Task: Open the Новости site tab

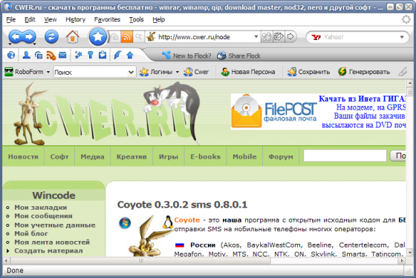Action: [23, 156]
